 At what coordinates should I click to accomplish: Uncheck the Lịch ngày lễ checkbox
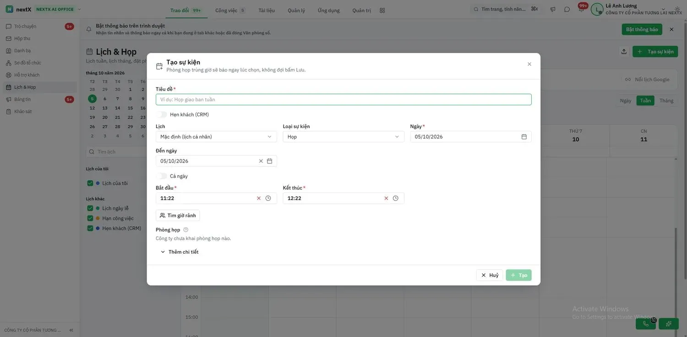pyautogui.click(x=90, y=208)
